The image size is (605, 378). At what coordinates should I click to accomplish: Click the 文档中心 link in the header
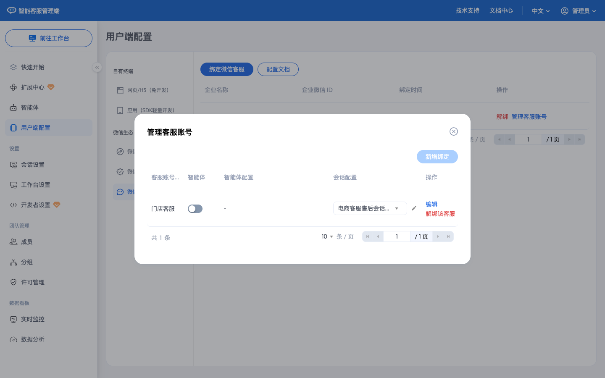(x=501, y=10)
